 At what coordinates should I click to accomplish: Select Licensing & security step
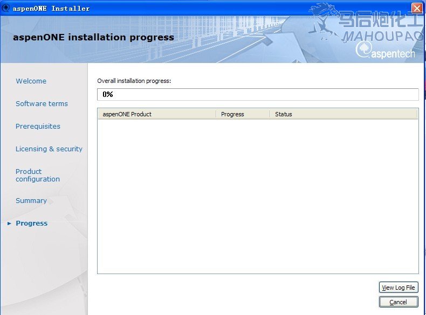(49, 149)
